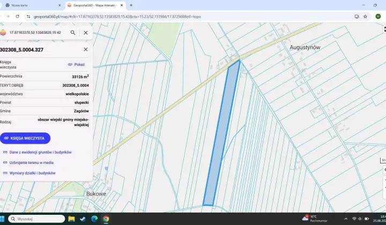The image size is (386, 225).
Task: Bookmark this page with the star icon
Action: tap(365, 17)
